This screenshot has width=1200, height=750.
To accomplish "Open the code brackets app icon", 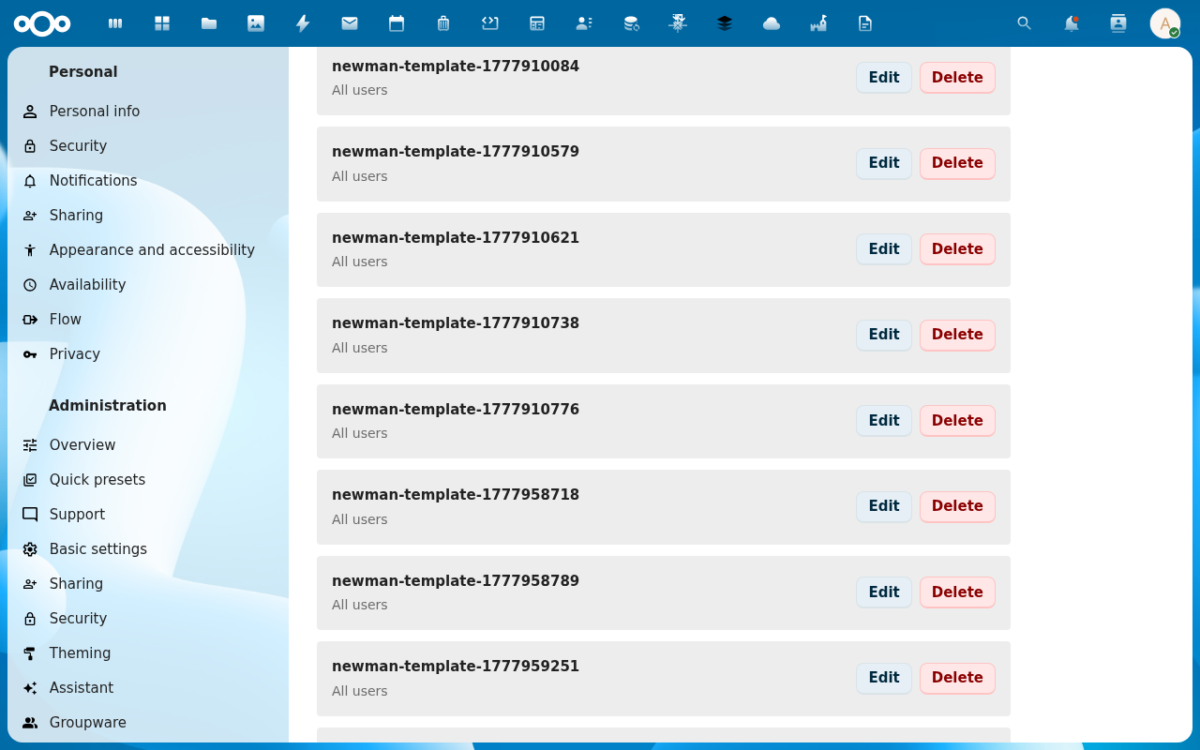I will pos(490,23).
